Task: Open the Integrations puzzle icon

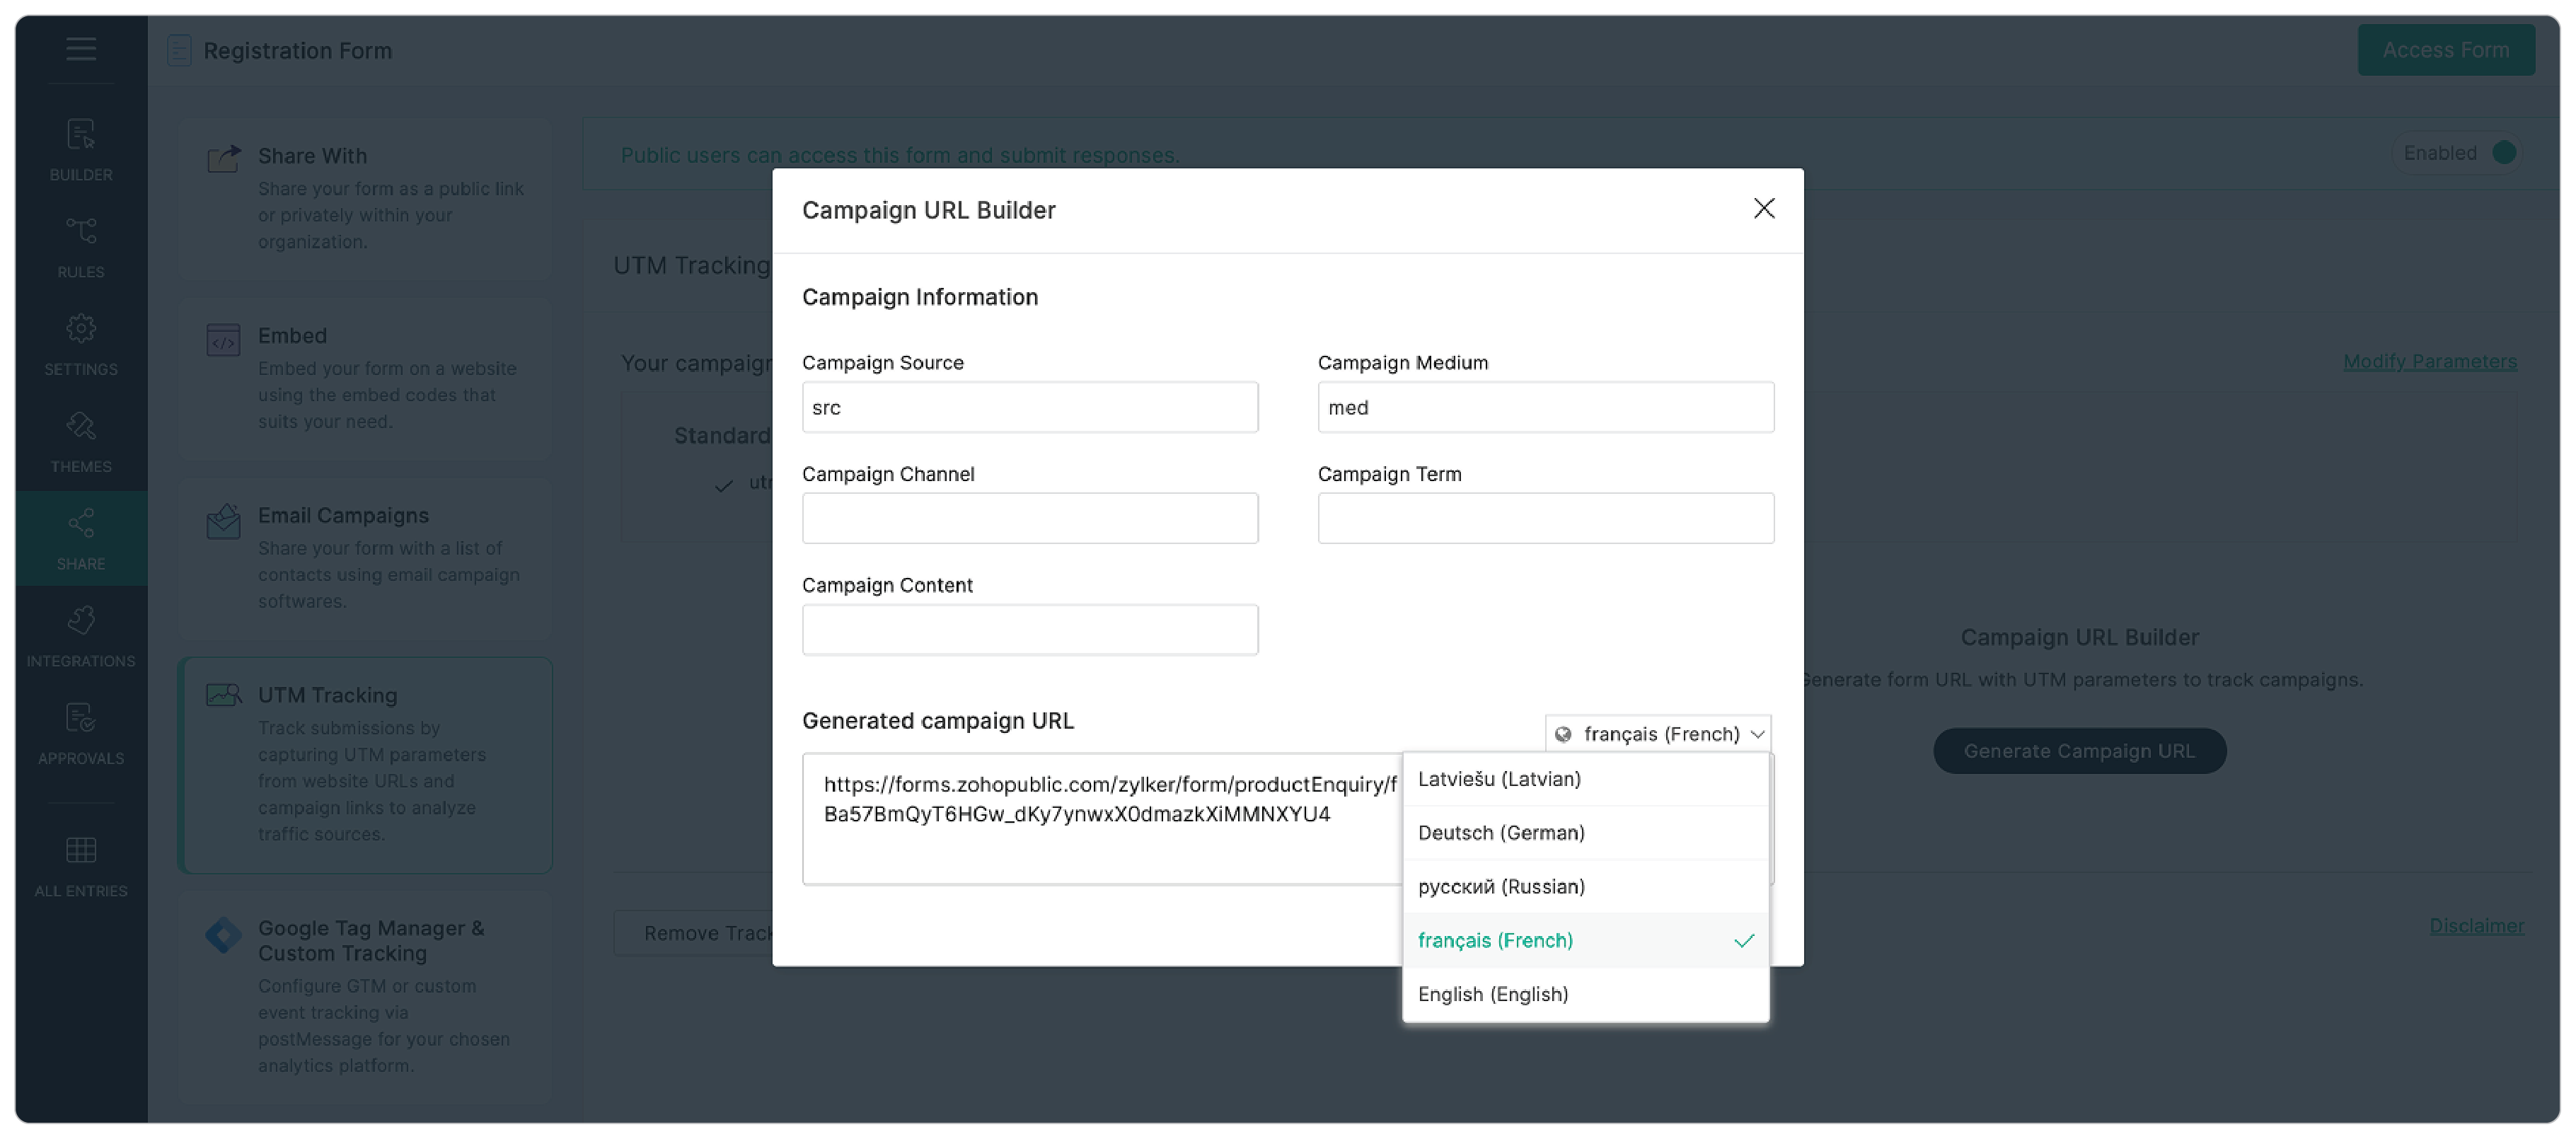Action: [80, 620]
